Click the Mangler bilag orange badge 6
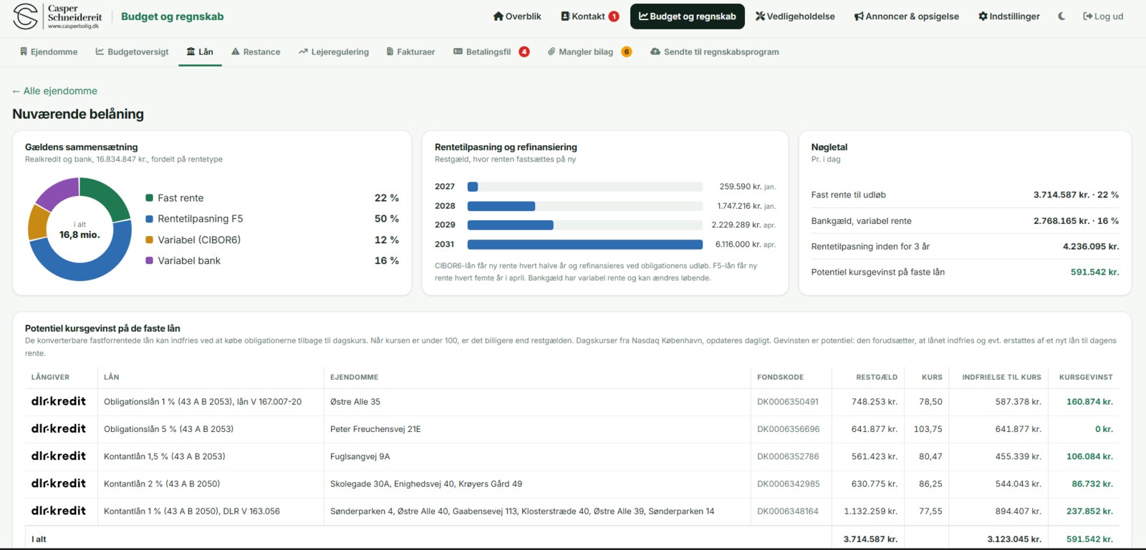1146x550 pixels. tap(627, 52)
